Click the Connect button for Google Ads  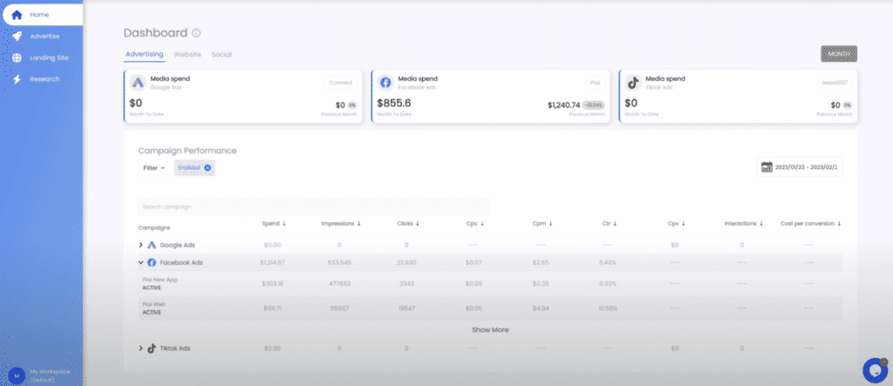click(341, 83)
